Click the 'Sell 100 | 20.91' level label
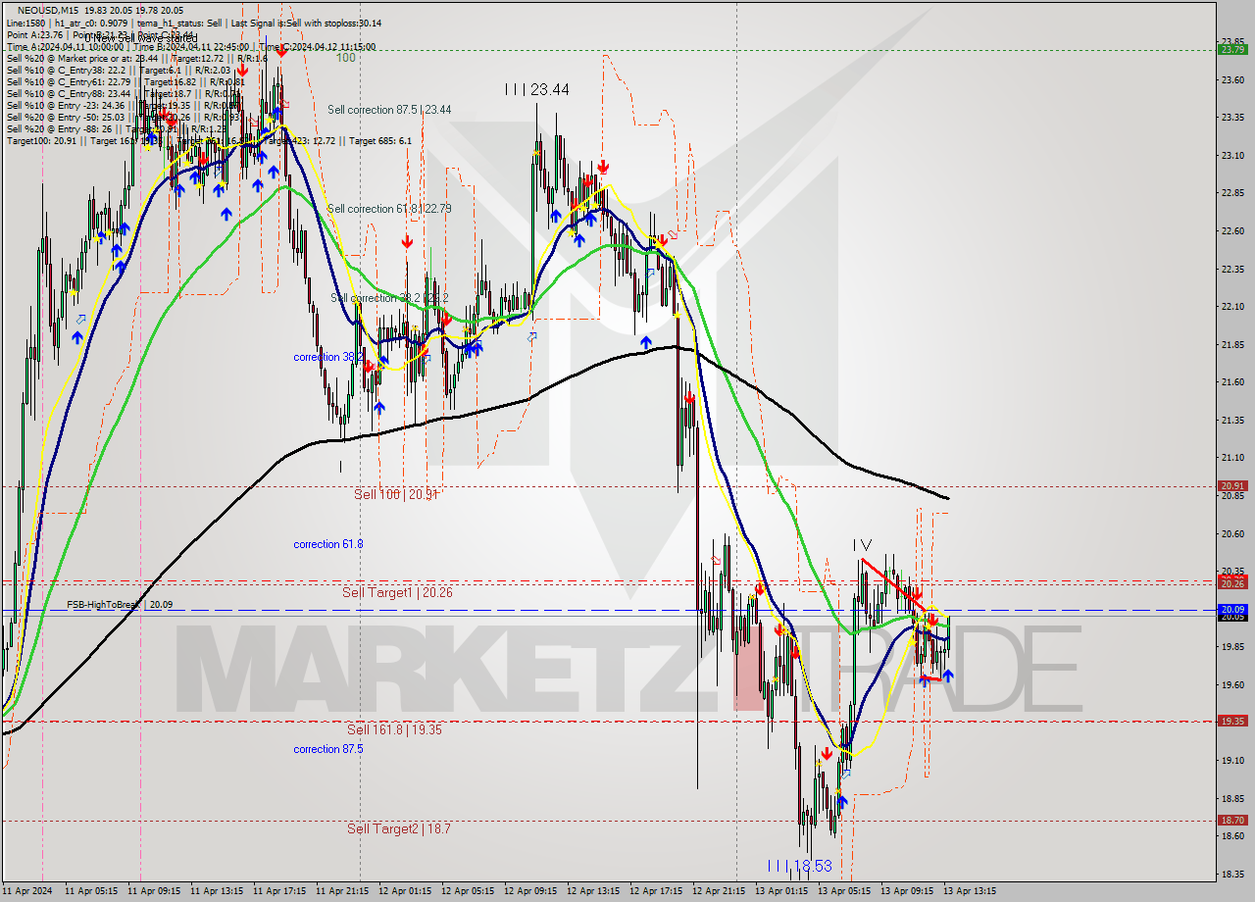 (x=396, y=495)
